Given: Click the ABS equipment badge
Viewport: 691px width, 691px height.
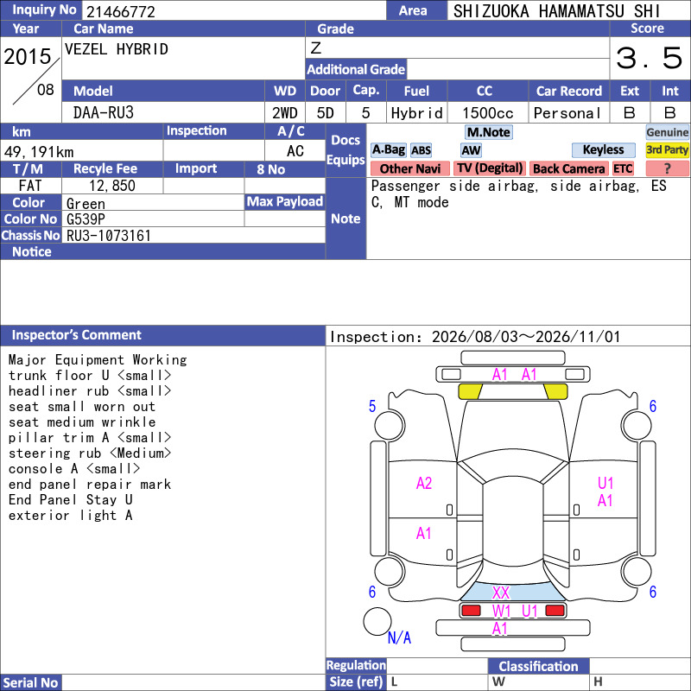Looking at the screenshot, I should click(421, 150).
